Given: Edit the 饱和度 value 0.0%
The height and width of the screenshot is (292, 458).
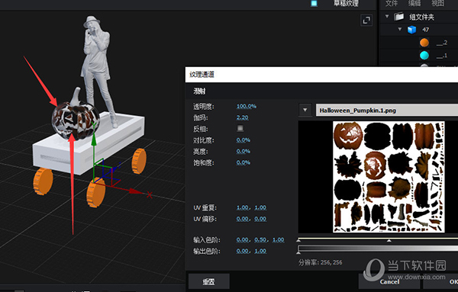Looking at the screenshot, I should click(244, 162).
